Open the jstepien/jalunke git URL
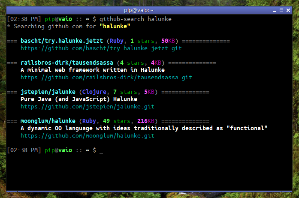This screenshot has height=198, width=299. pos(88,107)
